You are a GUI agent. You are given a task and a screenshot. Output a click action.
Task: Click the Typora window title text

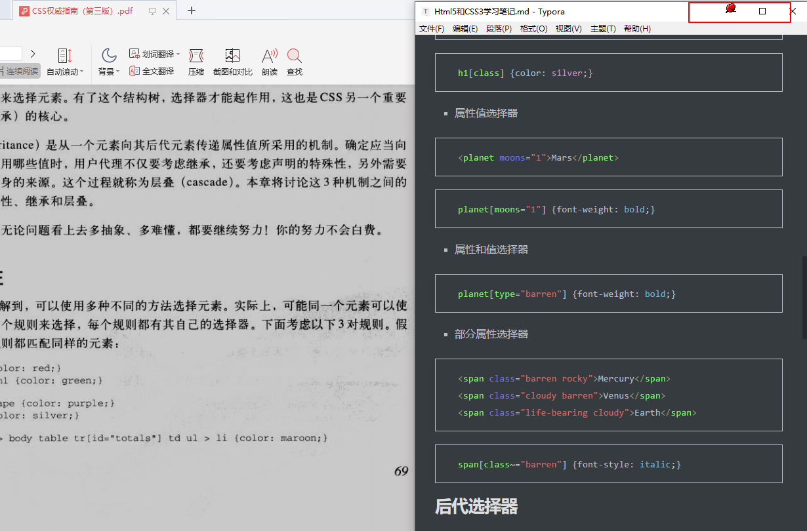click(499, 11)
